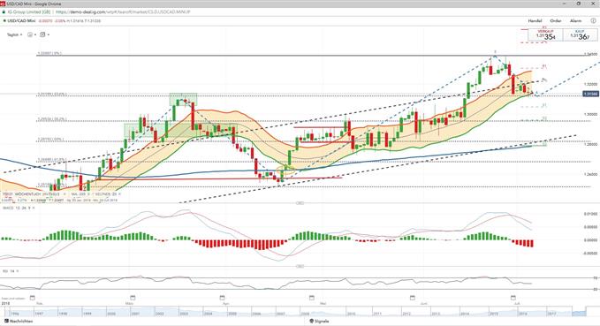Click calendar event icon near Juli

coord(513,298)
